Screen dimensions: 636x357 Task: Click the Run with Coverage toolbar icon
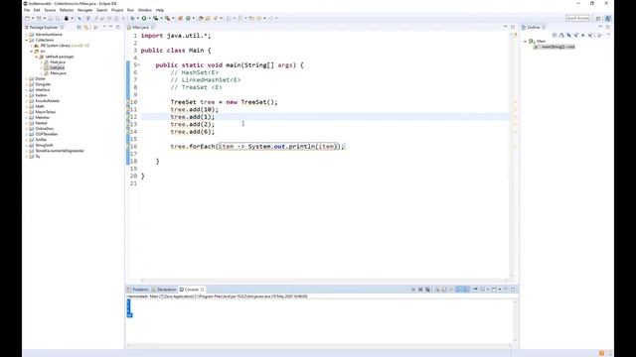click(x=156, y=18)
